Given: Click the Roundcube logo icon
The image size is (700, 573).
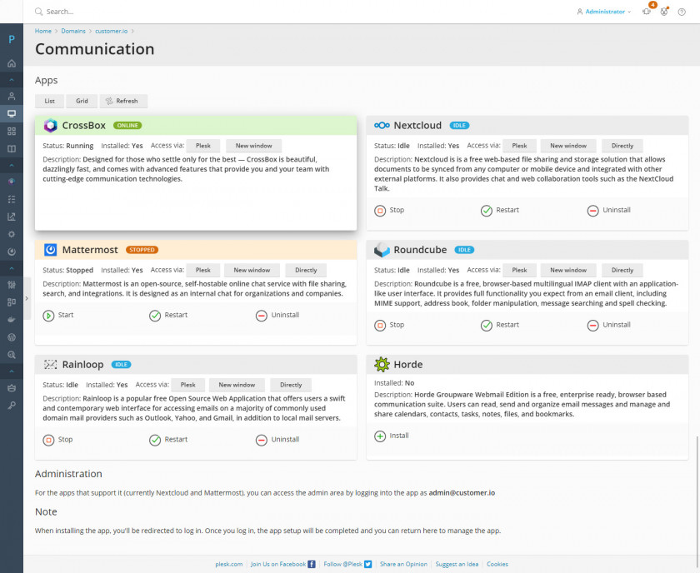Looking at the screenshot, I should [x=382, y=250].
